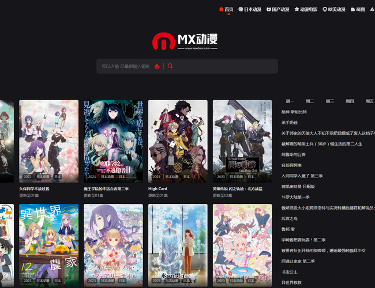375x288 pixels.
Task: Switch to the 周三 schedule tab
Action: [x=329, y=101]
